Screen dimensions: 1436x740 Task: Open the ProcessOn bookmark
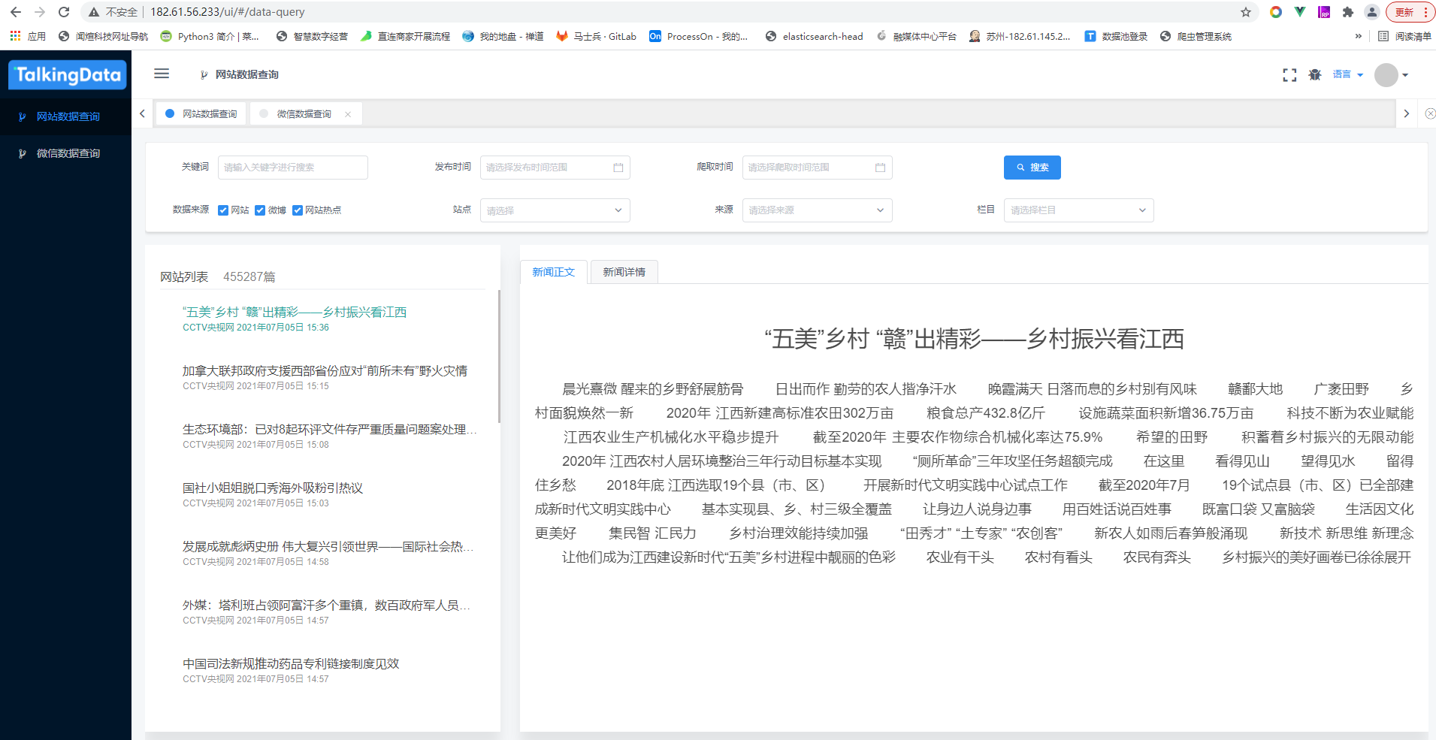point(699,36)
